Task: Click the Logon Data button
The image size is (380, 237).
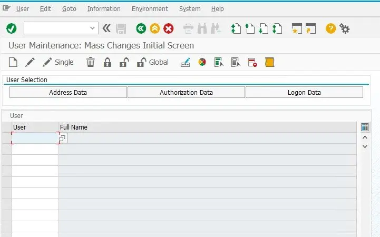Action: (304, 92)
